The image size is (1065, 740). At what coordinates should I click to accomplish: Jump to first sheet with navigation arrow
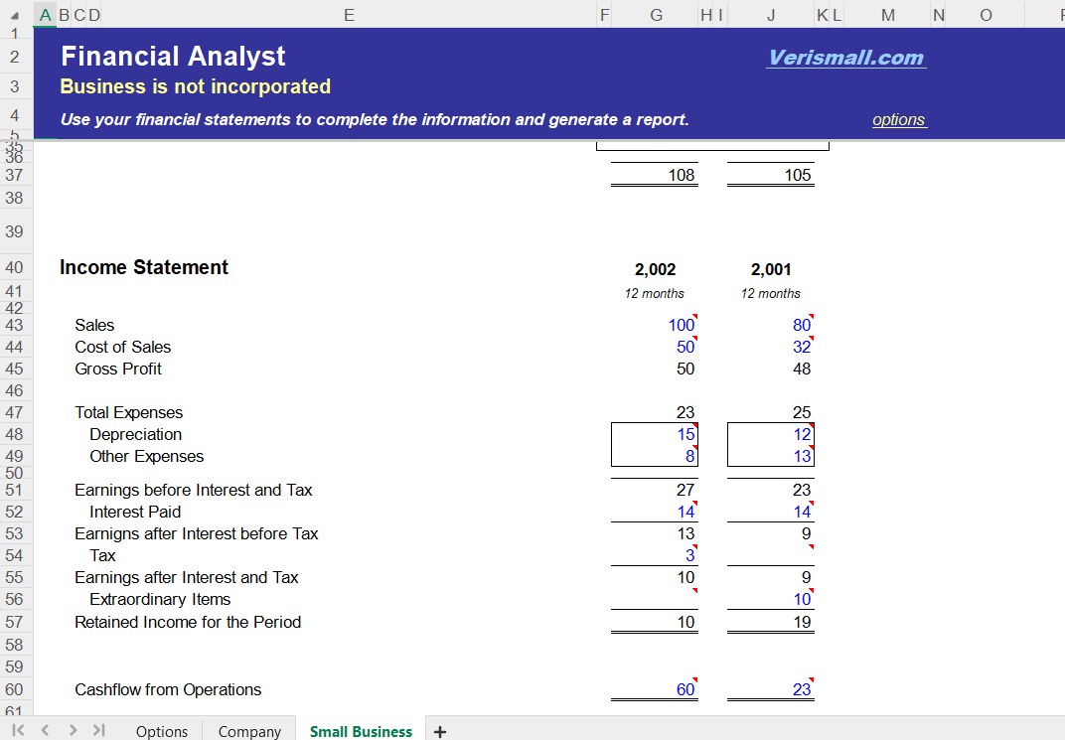(x=17, y=730)
